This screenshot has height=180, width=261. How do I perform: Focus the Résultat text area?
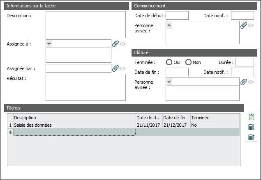pos(85,87)
